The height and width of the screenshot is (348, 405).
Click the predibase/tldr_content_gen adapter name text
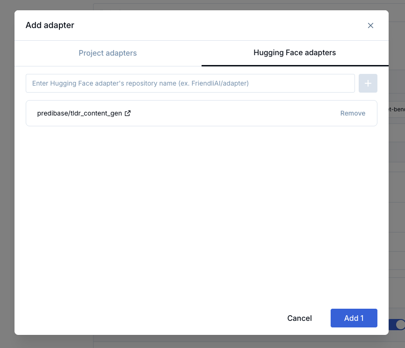[x=79, y=113]
